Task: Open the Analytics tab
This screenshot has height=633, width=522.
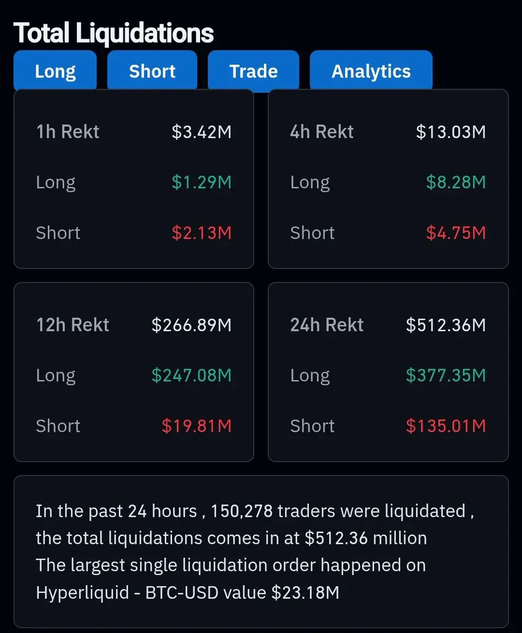Action: 371,71
